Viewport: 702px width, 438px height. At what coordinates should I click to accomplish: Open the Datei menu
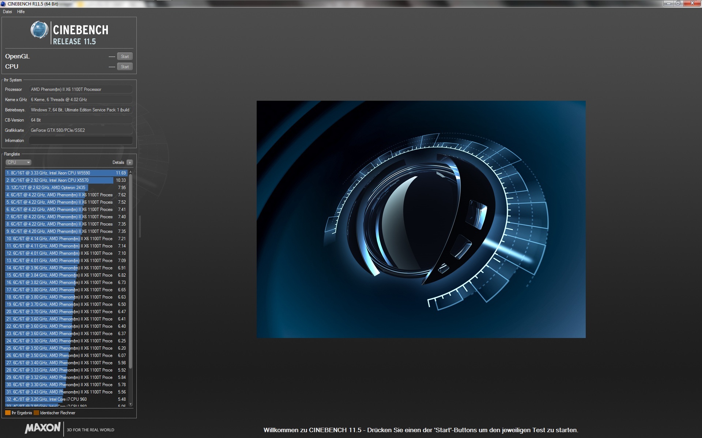click(x=7, y=12)
